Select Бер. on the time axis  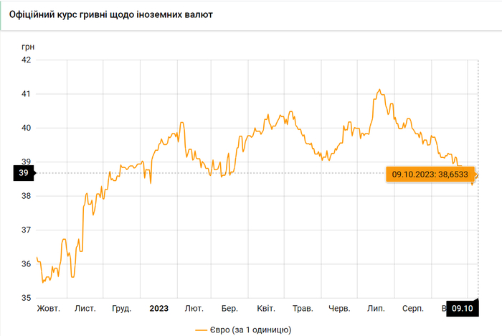click(x=229, y=308)
